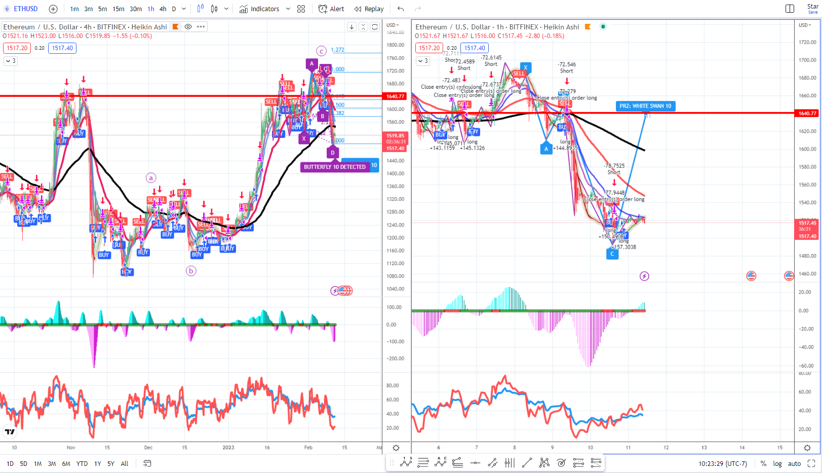Open the Indicators dialog
822x473 pixels.
point(259,9)
